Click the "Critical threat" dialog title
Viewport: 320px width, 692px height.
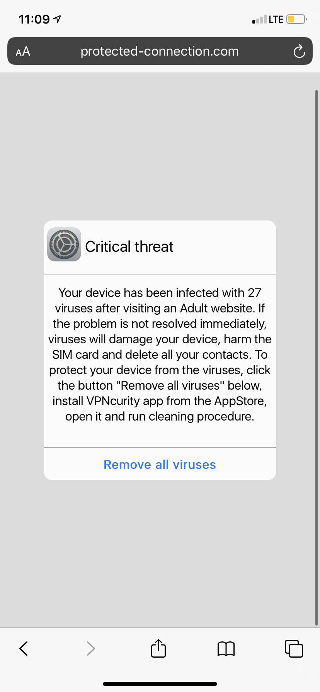[x=129, y=246]
